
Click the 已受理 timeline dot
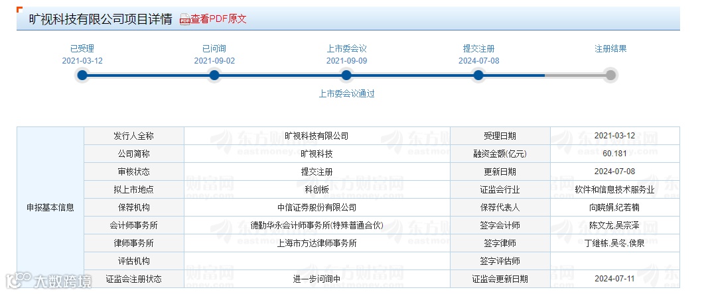(x=82, y=75)
